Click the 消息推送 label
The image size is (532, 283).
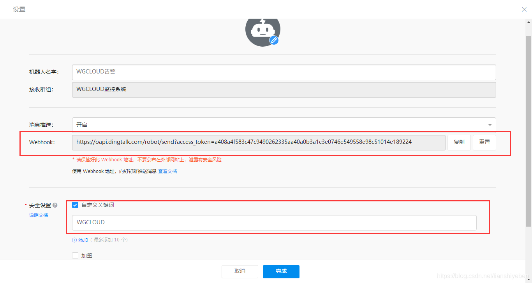41,125
